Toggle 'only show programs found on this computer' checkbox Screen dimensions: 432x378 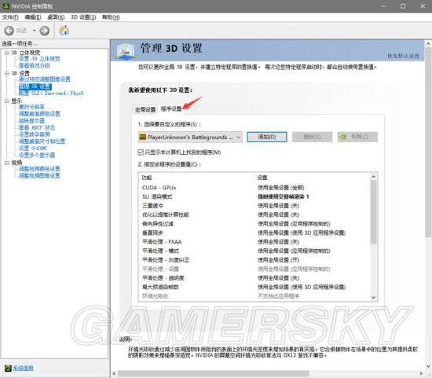click(141, 152)
